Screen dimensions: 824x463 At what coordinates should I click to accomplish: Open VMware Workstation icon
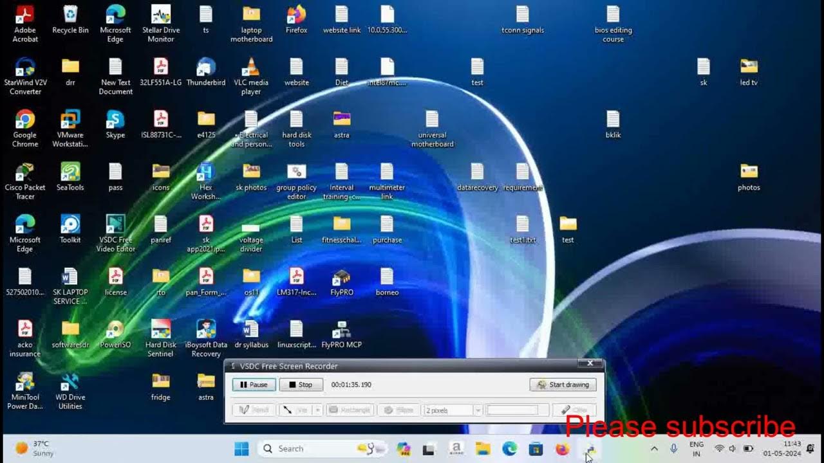click(x=70, y=129)
